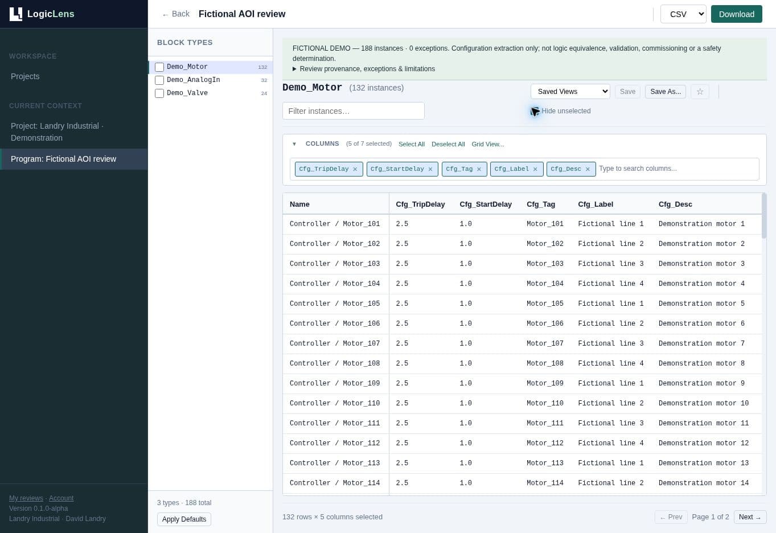Remove the Cfg_Tag column chip
Screen dimensions: 776x533
(x=479, y=169)
